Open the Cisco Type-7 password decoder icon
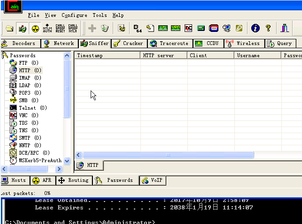This screenshot has width=302, height=224. pos(163,29)
